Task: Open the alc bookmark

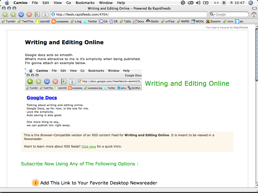Action: [x=239, y=21]
